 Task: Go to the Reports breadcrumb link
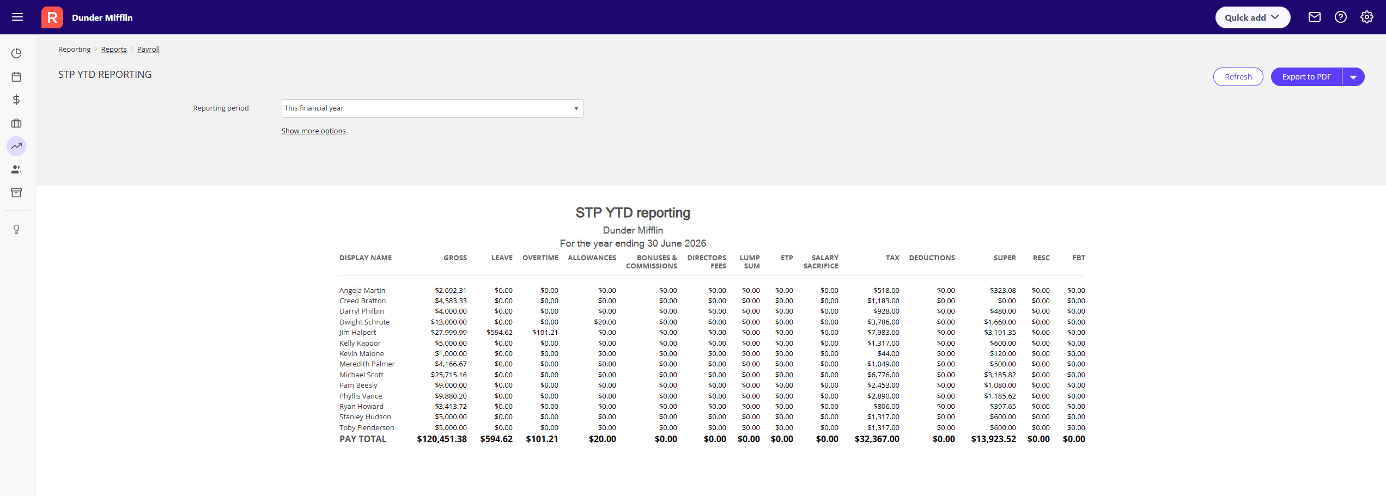(114, 50)
